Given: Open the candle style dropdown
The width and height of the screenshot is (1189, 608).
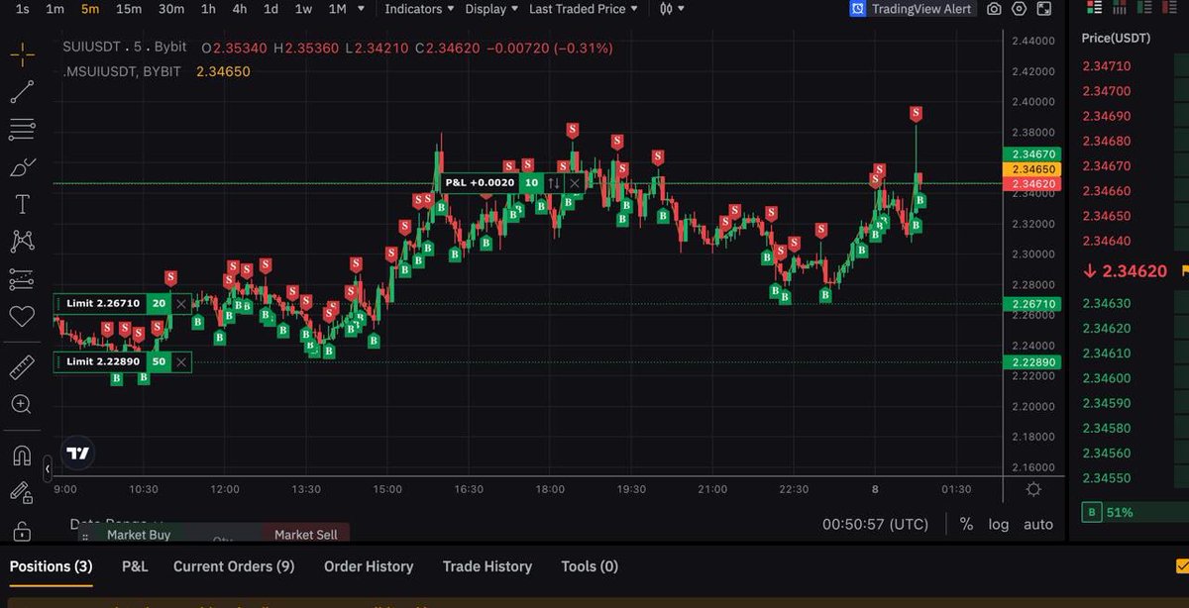Looking at the screenshot, I should pyautogui.click(x=671, y=9).
